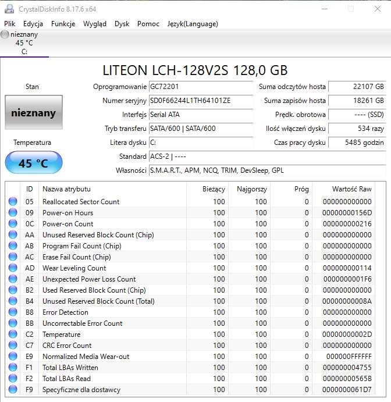This screenshot has height=402, width=391.
Task: Open the Wygląd menu
Action: [x=95, y=24]
